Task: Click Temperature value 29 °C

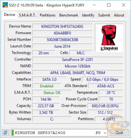Action: coord(111,93)
